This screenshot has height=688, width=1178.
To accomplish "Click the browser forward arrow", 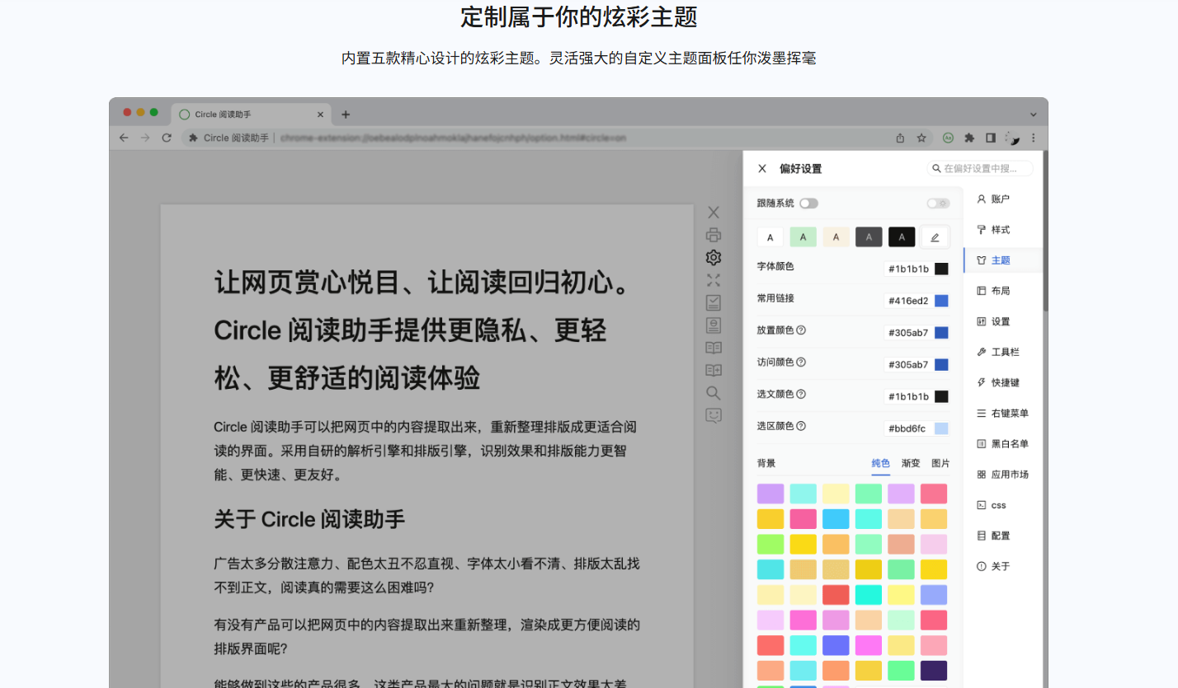I will (x=145, y=138).
